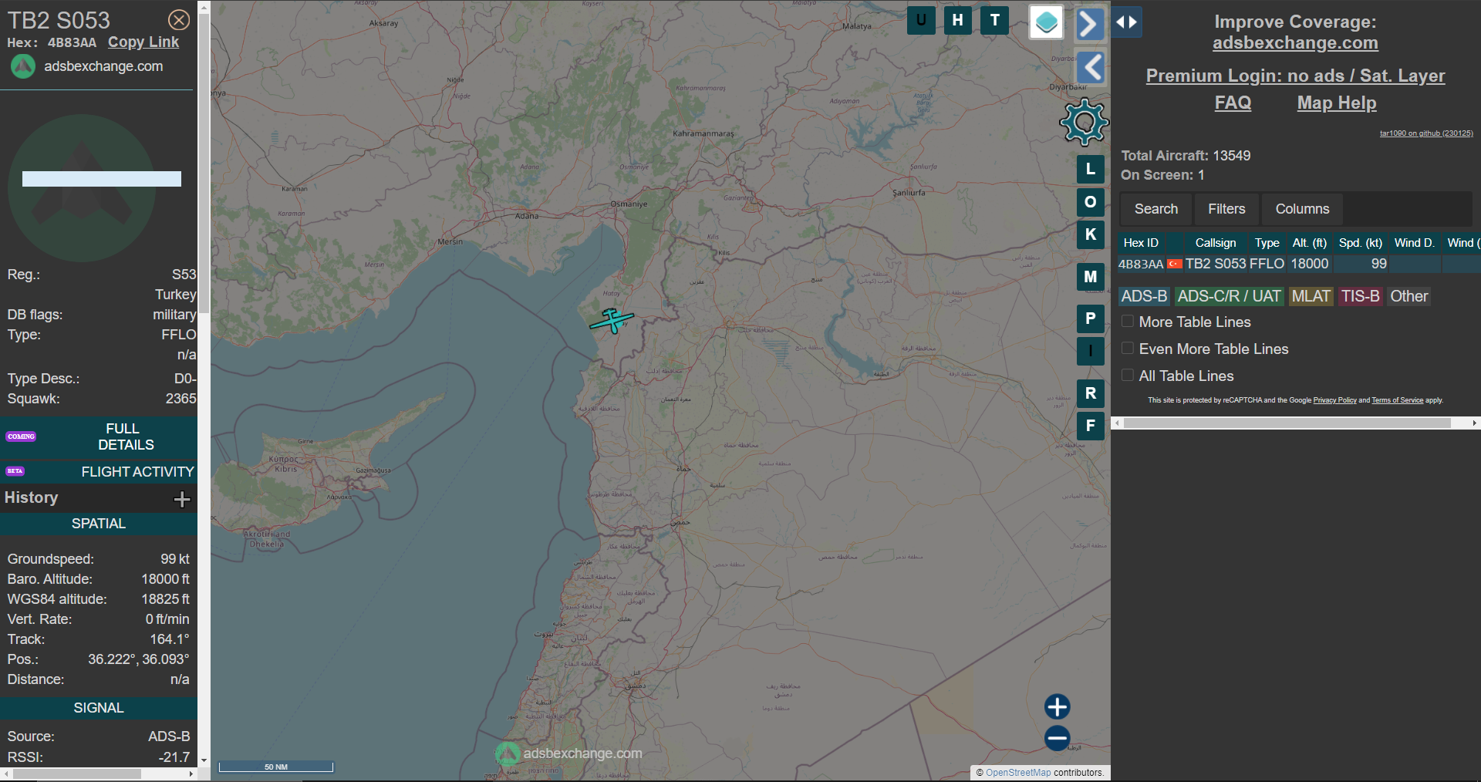
Task: Collapse the SIGNAL section header
Action: (x=99, y=708)
